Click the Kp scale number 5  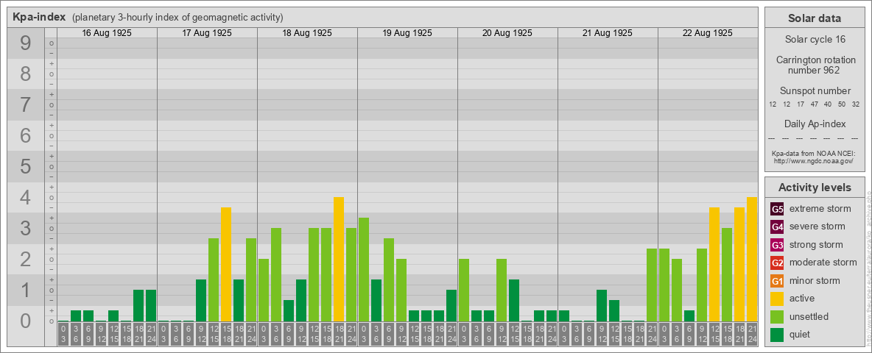coord(25,166)
